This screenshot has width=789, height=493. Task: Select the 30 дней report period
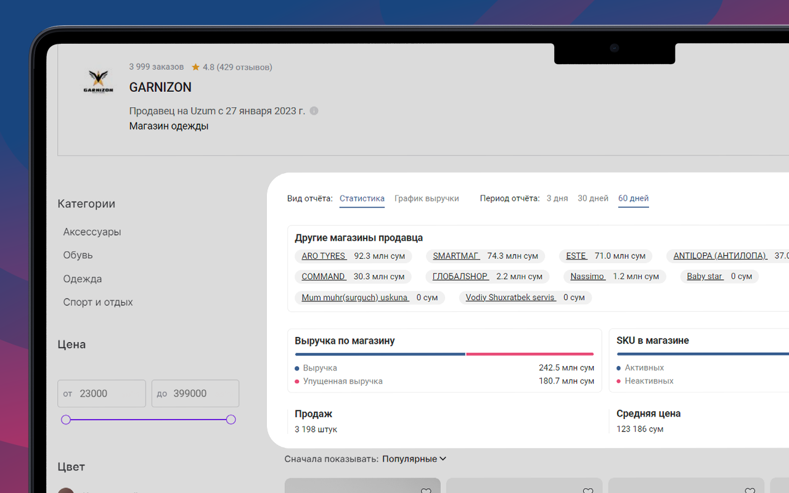[593, 198]
